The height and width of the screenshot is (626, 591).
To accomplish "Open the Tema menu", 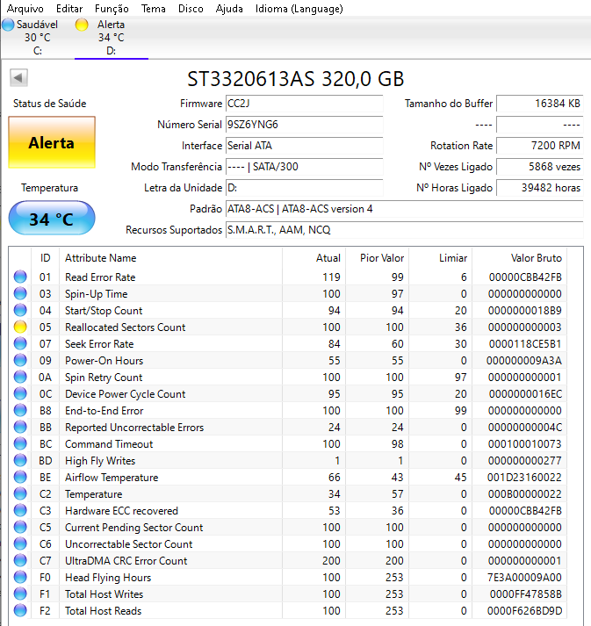I will tap(154, 9).
